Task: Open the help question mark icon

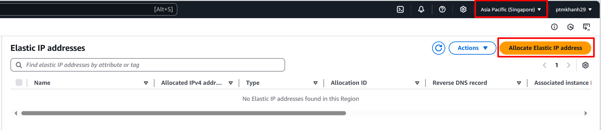Action: [442, 9]
